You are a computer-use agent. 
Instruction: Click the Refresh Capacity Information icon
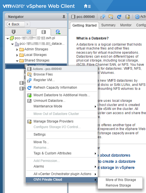pyautogui.click(x=29, y=88)
